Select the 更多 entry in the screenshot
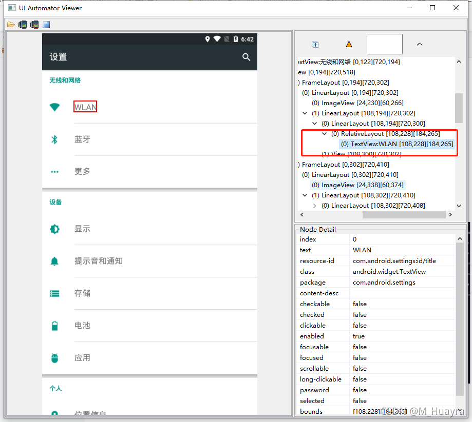The image size is (472, 422). tap(83, 171)
